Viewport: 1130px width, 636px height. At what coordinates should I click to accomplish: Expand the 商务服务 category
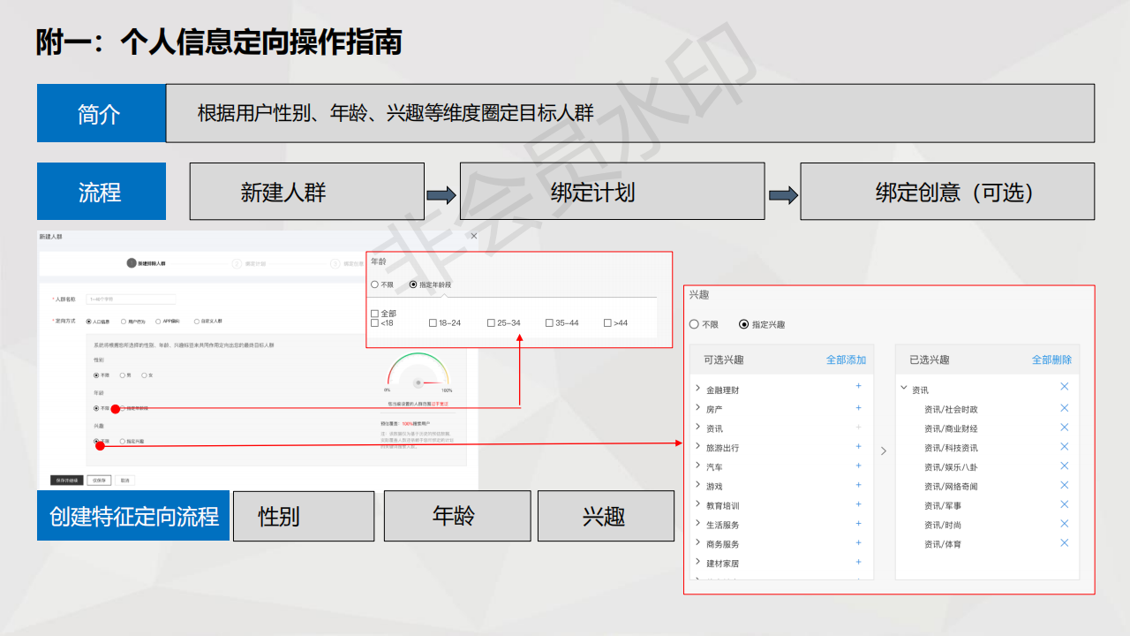(697, 543)
